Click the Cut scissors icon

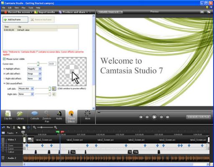tap(14, 128)
